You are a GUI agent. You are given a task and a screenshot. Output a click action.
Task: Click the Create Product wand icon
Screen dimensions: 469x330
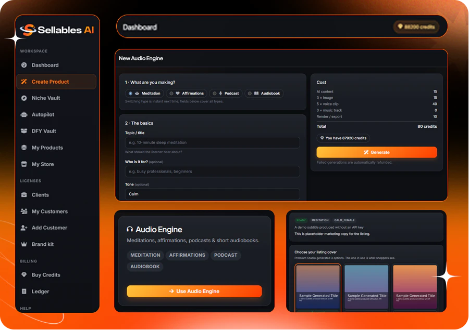click(24, 82)
